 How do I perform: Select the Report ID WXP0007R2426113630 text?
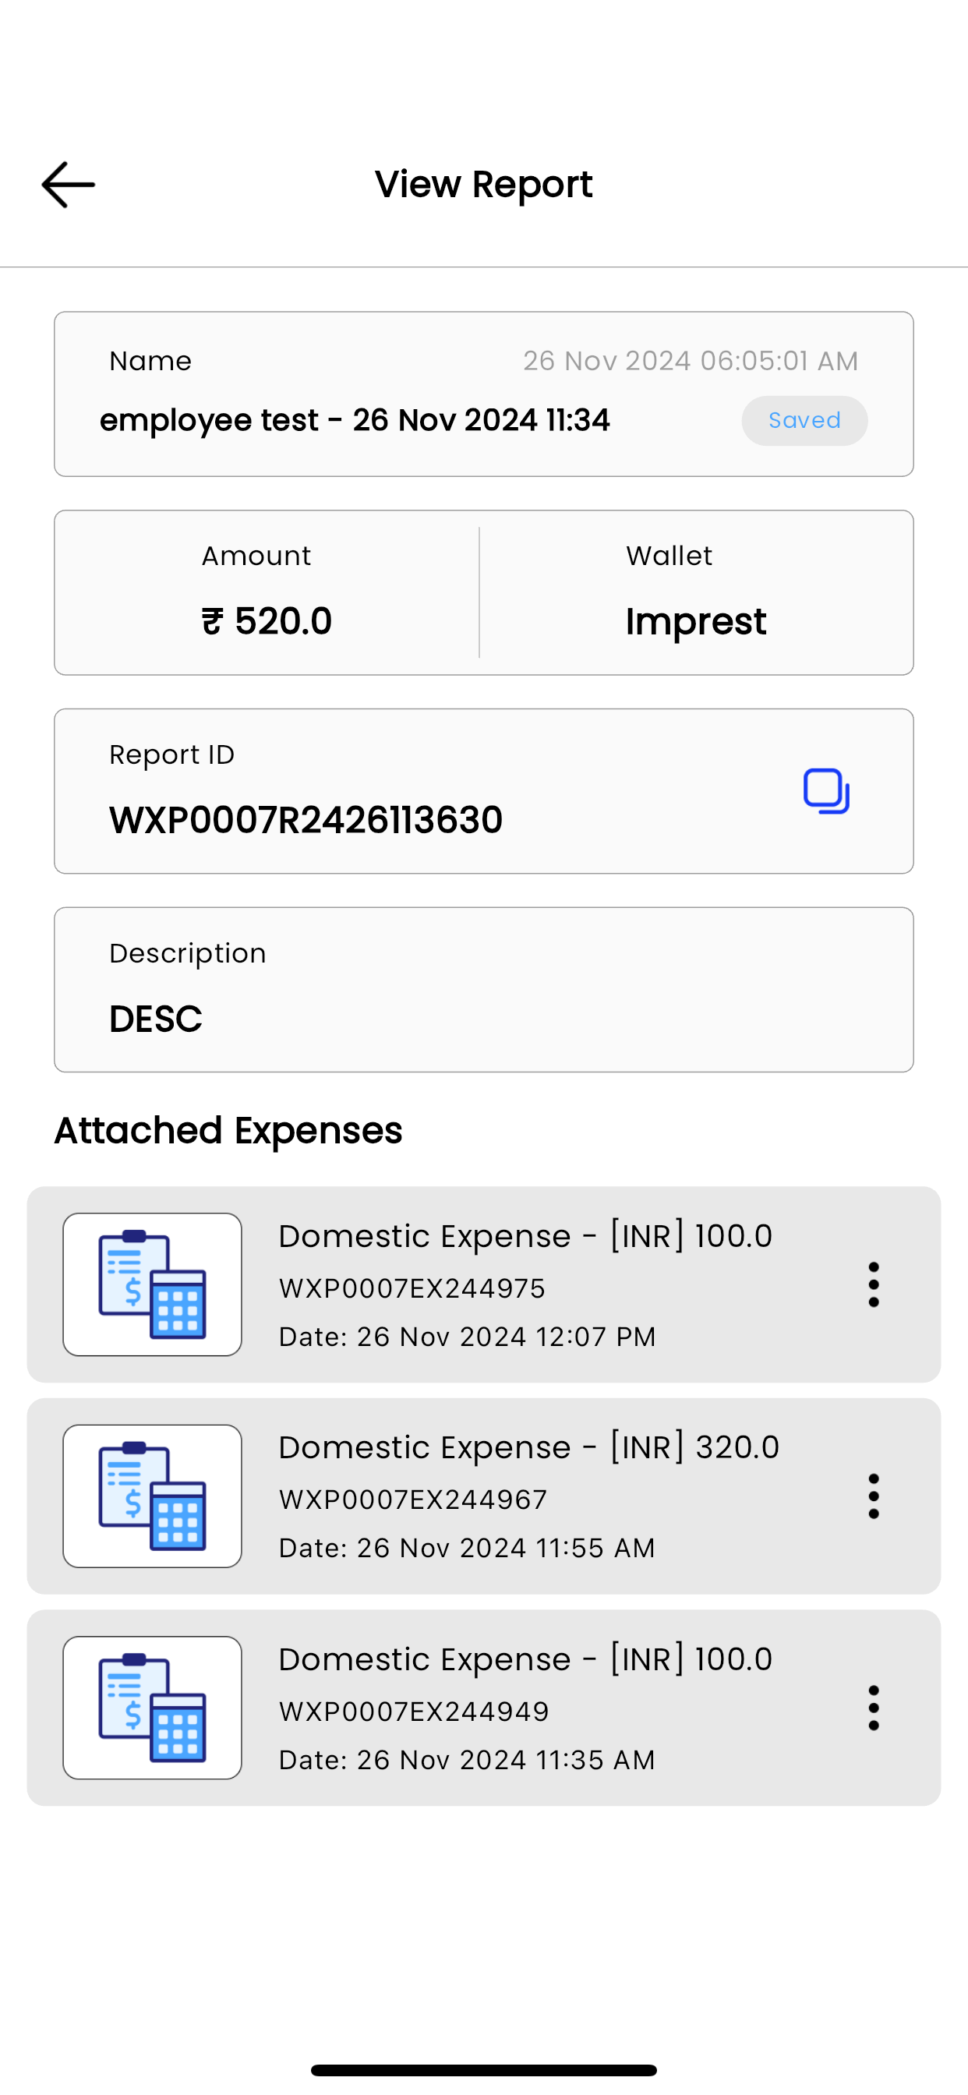click(306, 820)
